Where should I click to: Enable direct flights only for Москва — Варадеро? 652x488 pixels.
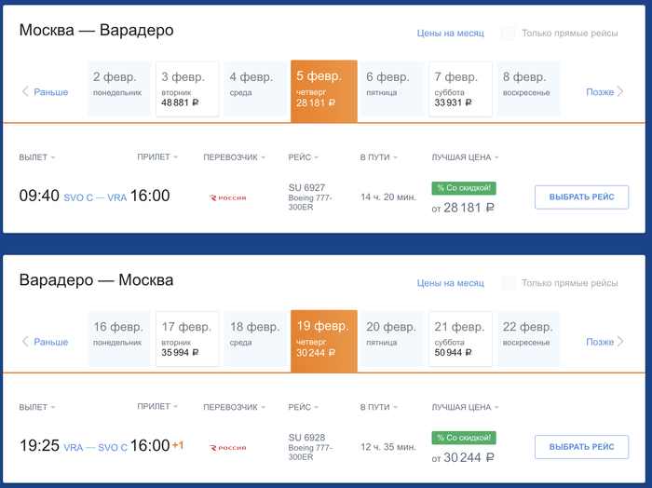509,34
